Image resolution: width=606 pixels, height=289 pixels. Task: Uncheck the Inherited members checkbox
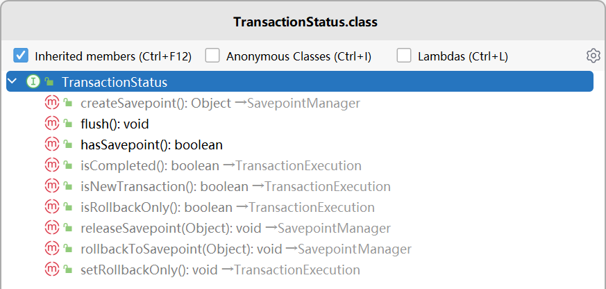tap(21, 56)
